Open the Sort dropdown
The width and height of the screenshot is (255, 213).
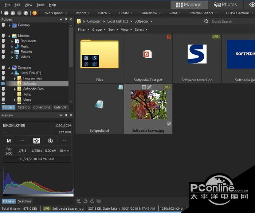pyautogui.click(x=113, y=30)
